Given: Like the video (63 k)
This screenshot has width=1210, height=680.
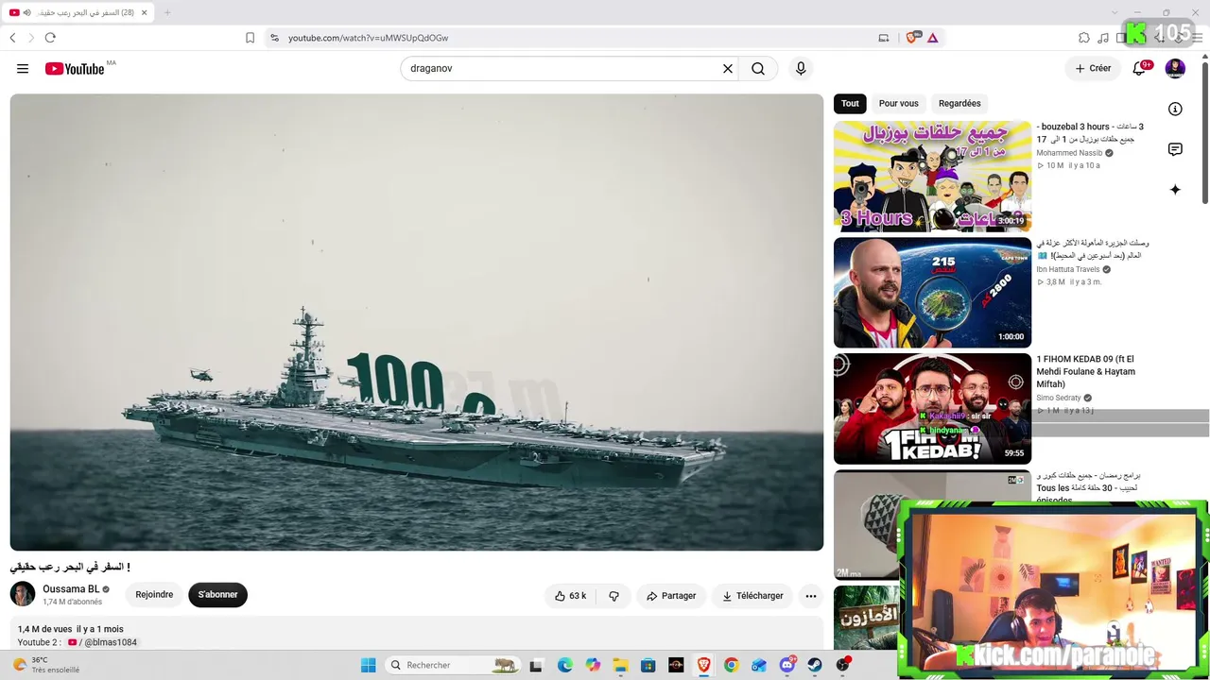Looking at the screenshot, I should (571, 596).
